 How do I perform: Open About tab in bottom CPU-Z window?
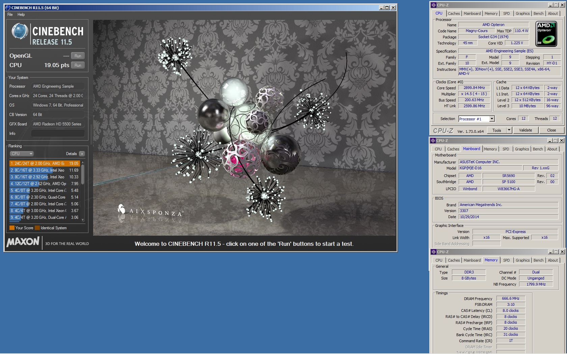552,260
